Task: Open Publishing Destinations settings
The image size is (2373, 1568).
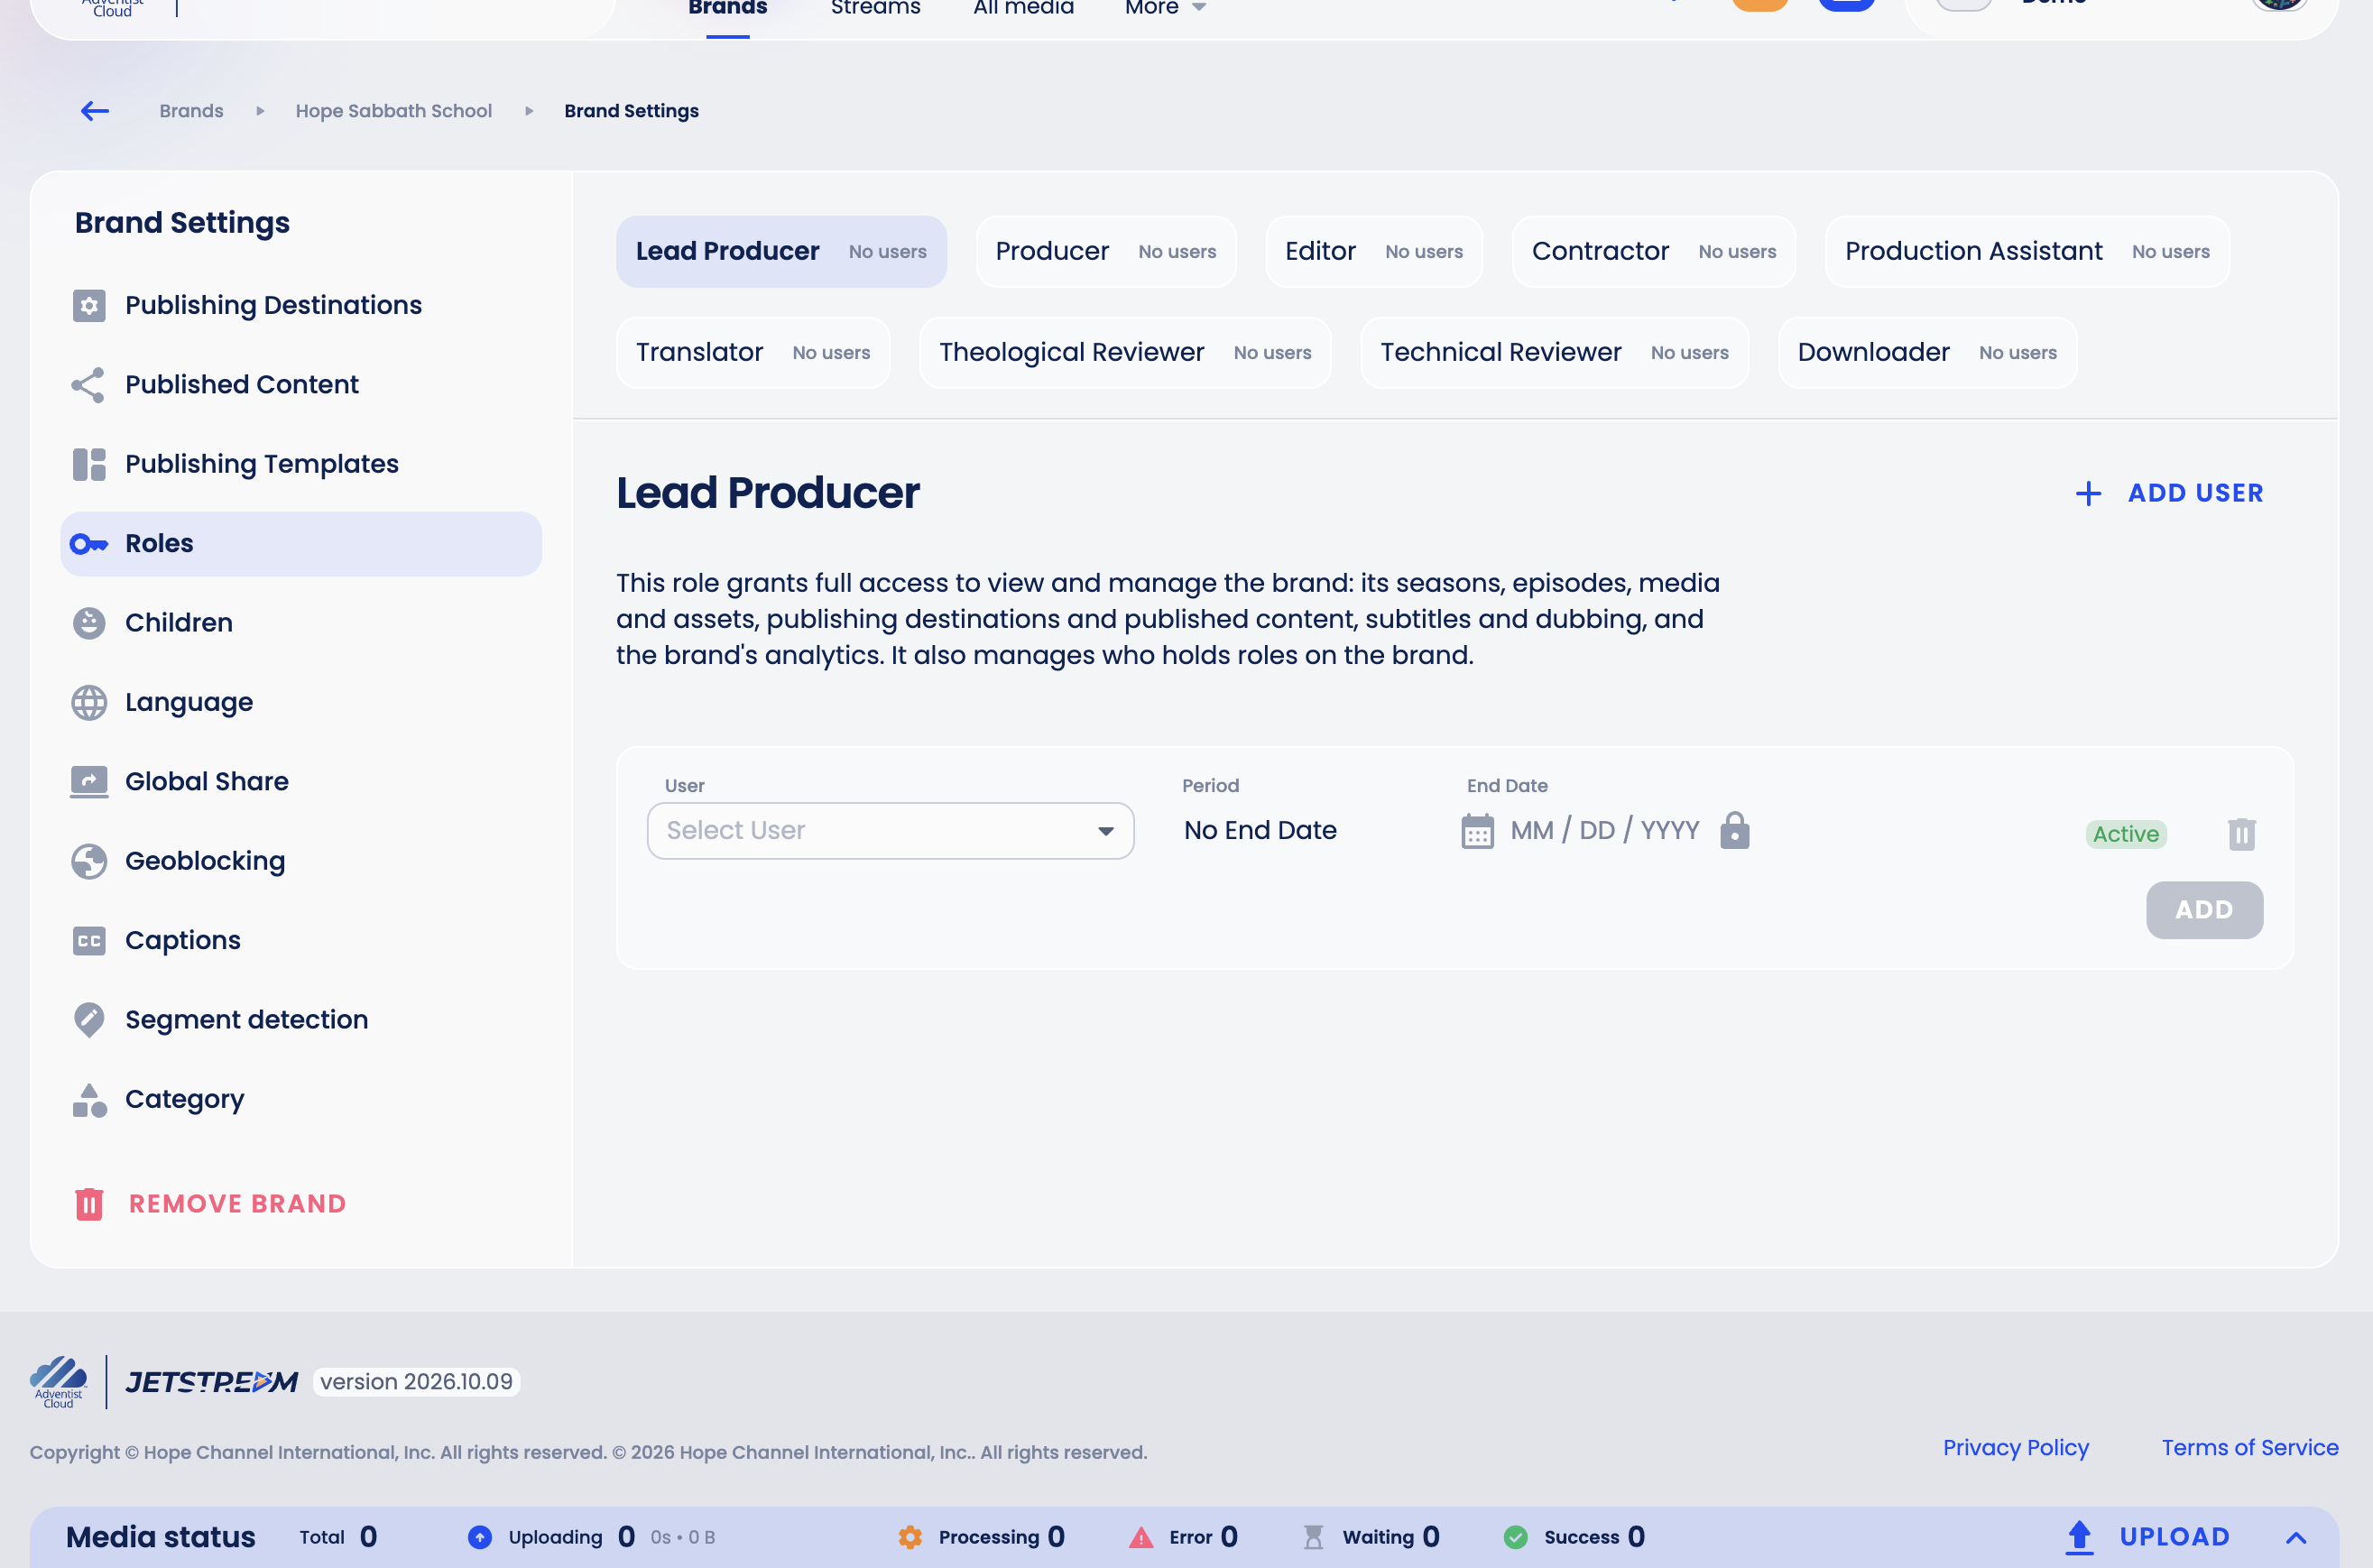Action: pos(301,305)
